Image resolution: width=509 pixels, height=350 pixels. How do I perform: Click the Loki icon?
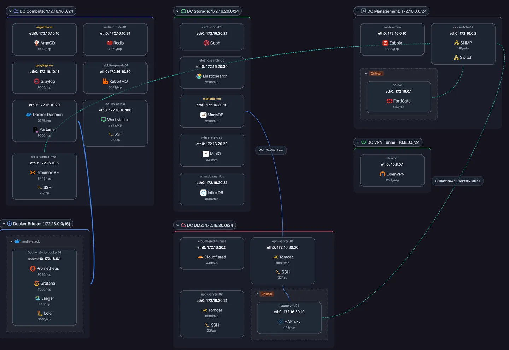pyautogui.click(x=40, y=313)
